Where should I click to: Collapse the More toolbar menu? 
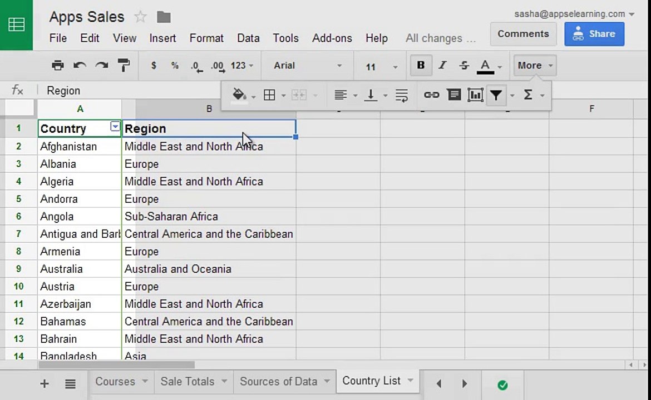(535, 66)
